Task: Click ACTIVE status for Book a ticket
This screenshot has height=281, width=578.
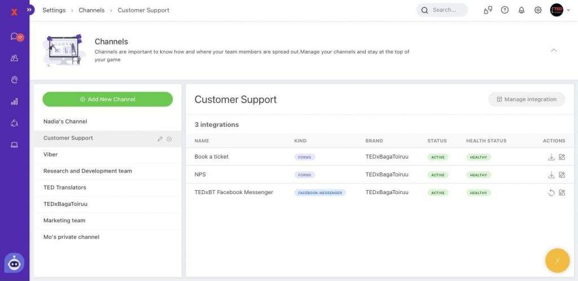Action: coord(438,157)
